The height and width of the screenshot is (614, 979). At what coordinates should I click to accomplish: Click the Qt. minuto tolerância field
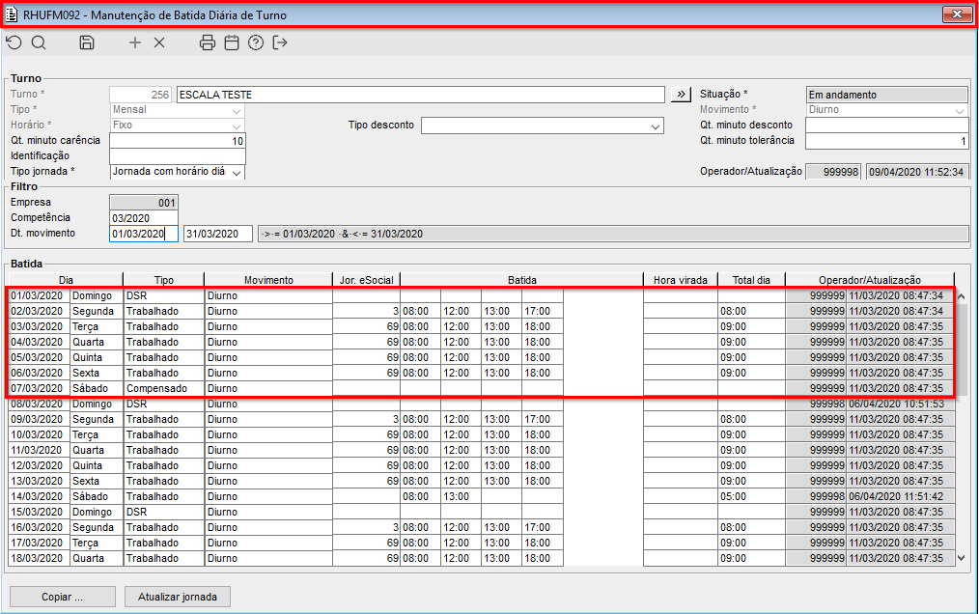click(886, 141)
